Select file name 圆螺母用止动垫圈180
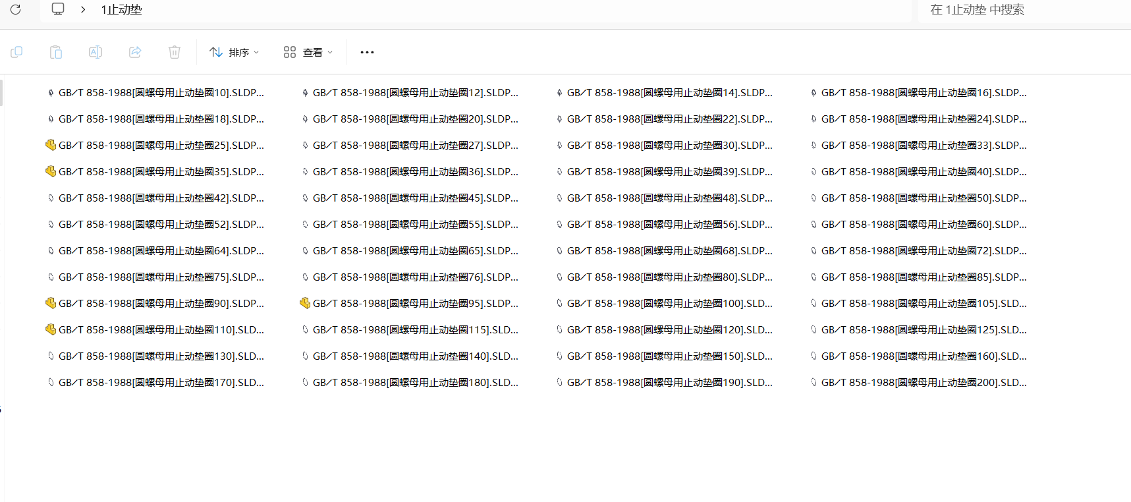The image size is (1131, 502). (415, 383)
